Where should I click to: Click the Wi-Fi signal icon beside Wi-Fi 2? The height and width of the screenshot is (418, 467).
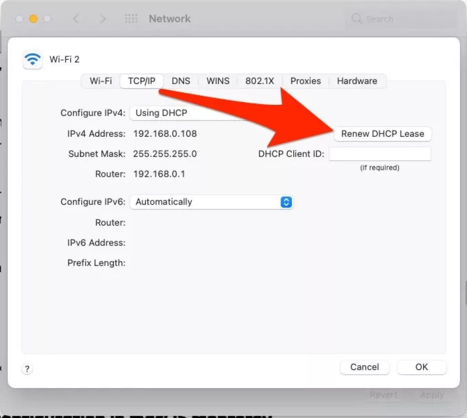32,60
